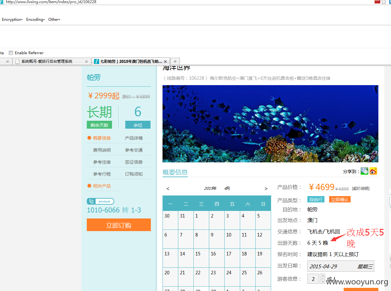Select calendar date 12

[x=263, y=239]
